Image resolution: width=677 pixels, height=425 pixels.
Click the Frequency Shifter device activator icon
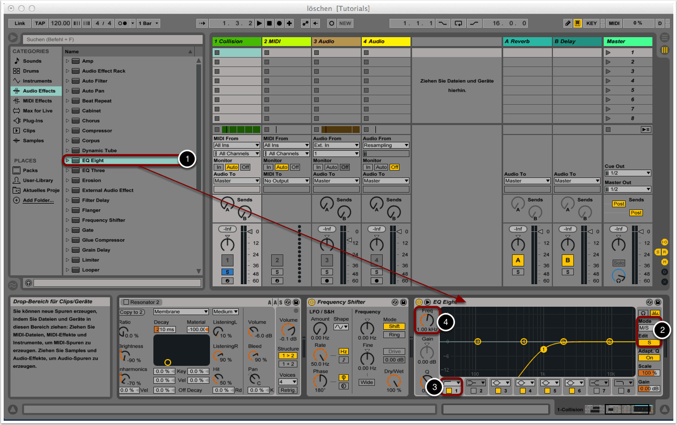coord(312,302)
